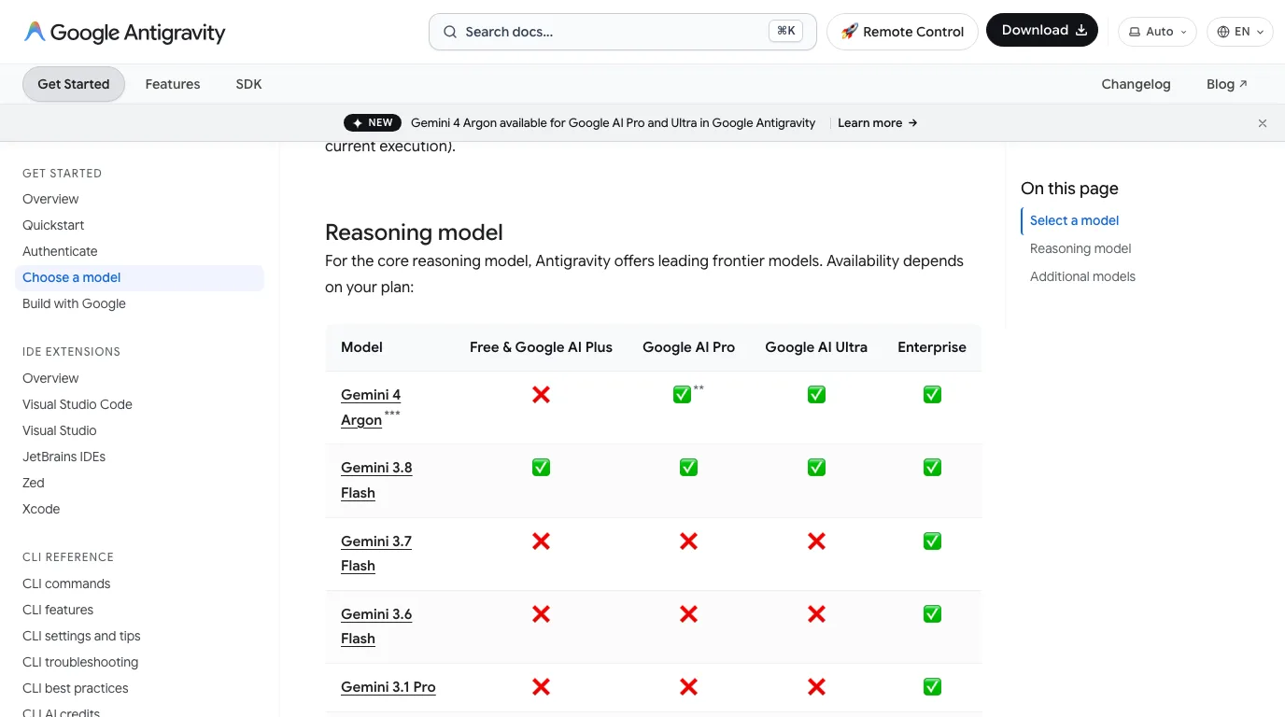Switch to the Features tab
Screen dimensions: 1285x717
tap(173, 84)
